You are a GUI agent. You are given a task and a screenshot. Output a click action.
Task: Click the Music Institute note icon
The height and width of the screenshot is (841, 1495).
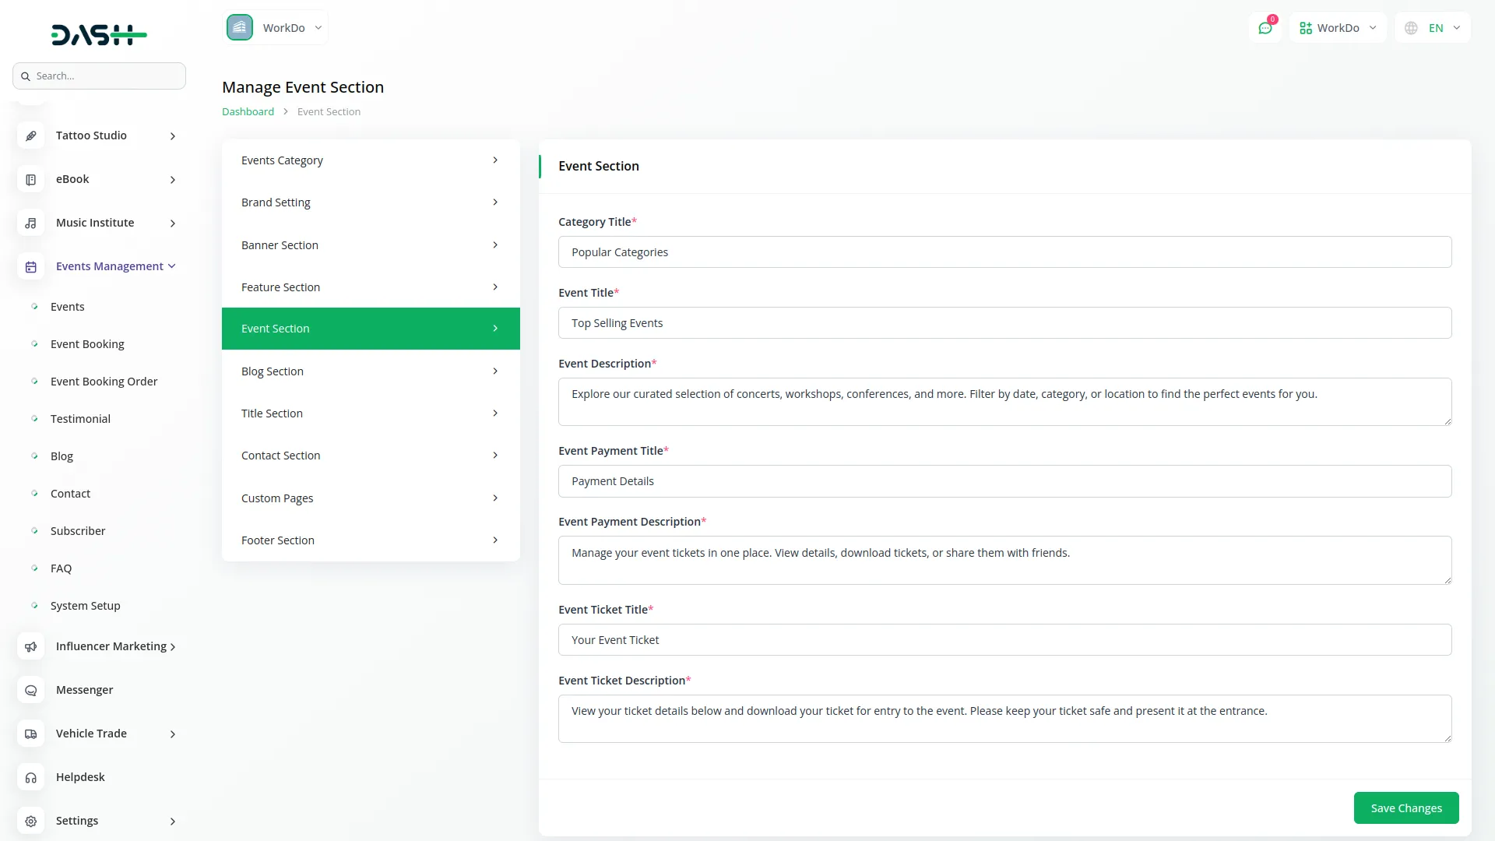30,223
